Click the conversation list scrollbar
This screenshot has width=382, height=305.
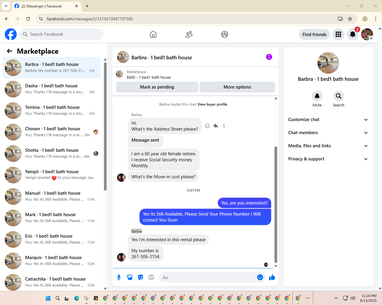[x=105, y=126]
